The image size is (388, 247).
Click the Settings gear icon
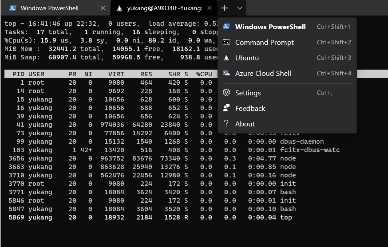(226, 93)
